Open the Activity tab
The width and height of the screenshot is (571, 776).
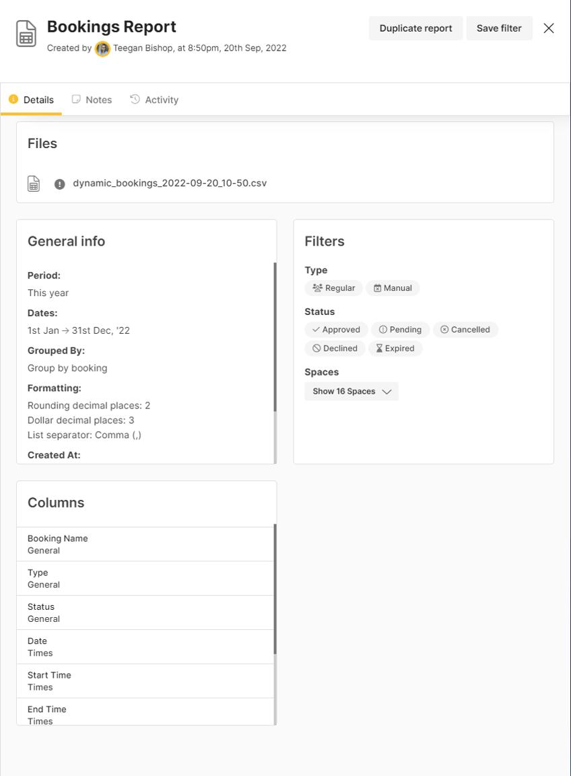160,99
